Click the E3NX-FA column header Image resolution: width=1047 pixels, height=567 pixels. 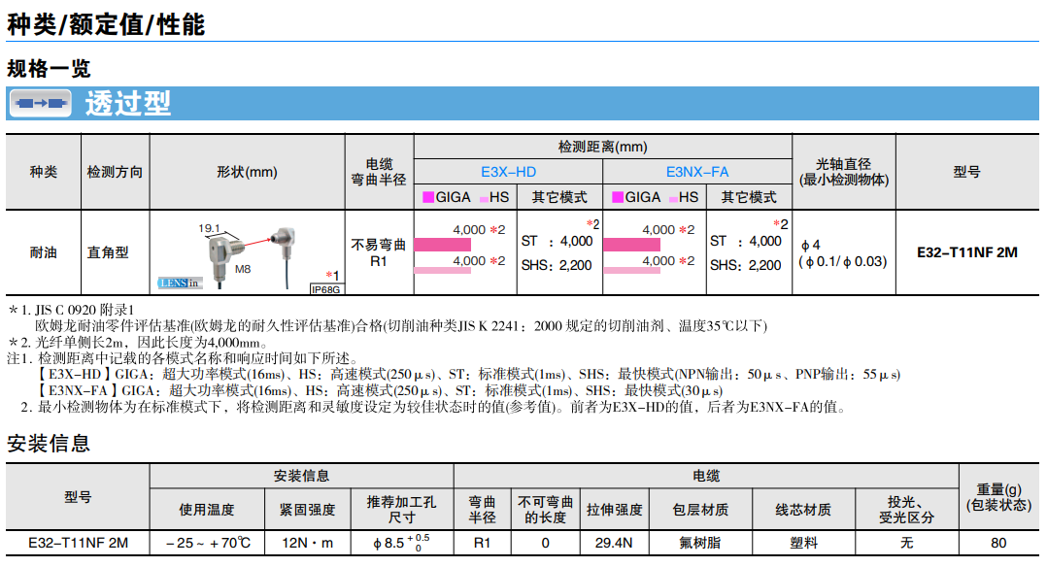click(697, 172)
